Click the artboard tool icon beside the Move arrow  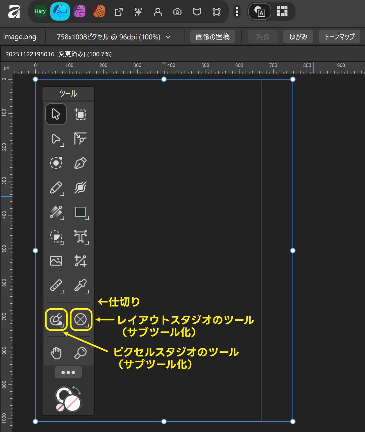[x=80, y=114]
